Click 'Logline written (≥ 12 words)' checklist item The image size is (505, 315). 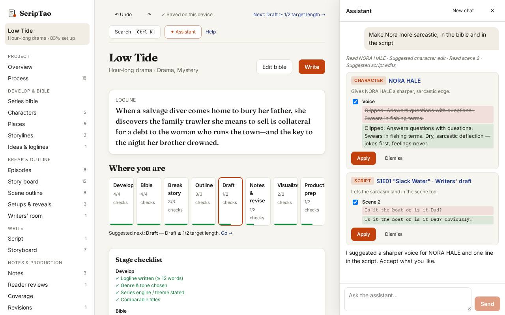[149, 278]
